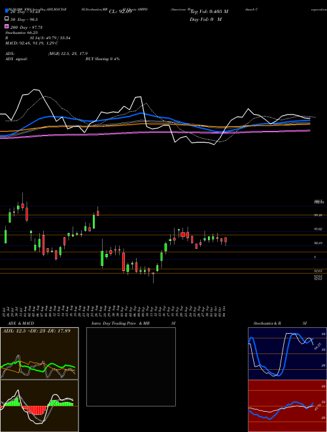Screen dimensions: 327x432
Task: Select the RSI '49.79 / 53.34' readout
Action: pos(58,38)
